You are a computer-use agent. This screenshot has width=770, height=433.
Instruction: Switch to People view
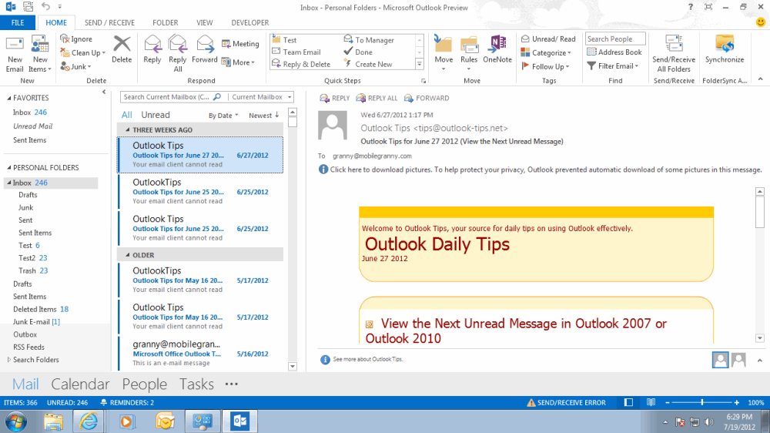click(145, 384)
